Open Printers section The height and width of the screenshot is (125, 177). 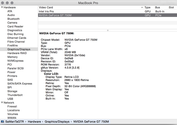[x=12, y=76]
